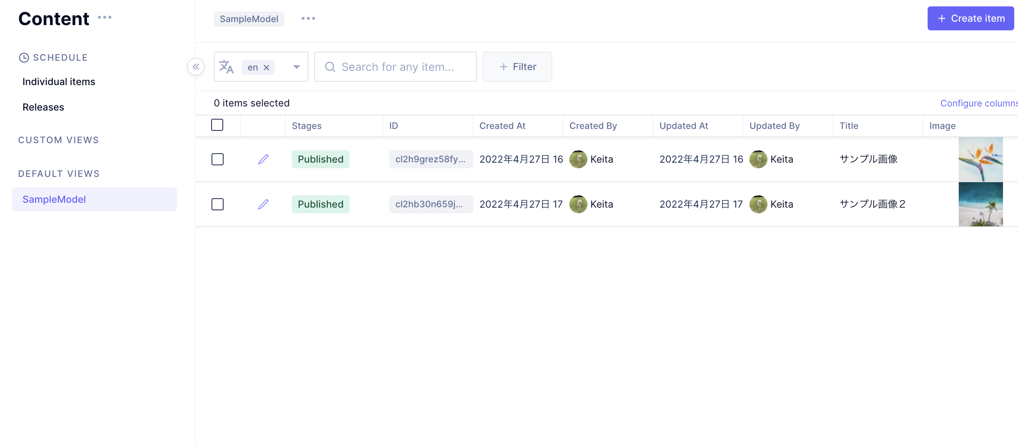
Task: Click the Create item button
Action: tap(971, 18)
